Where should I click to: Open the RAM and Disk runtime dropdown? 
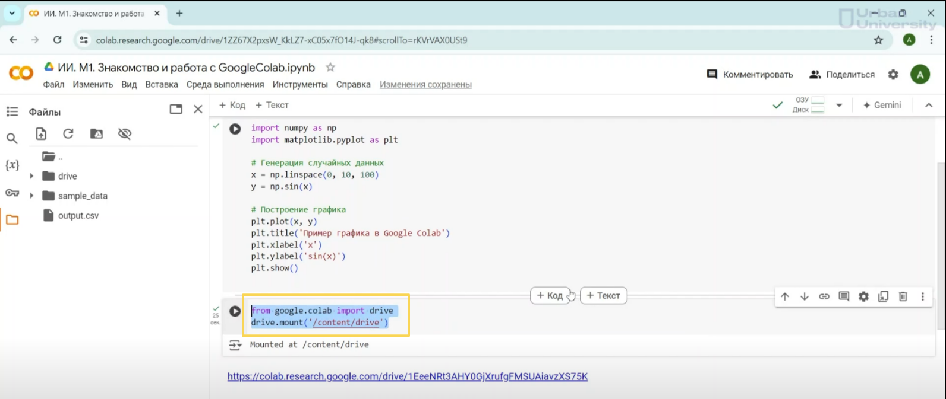click(839, 105)
